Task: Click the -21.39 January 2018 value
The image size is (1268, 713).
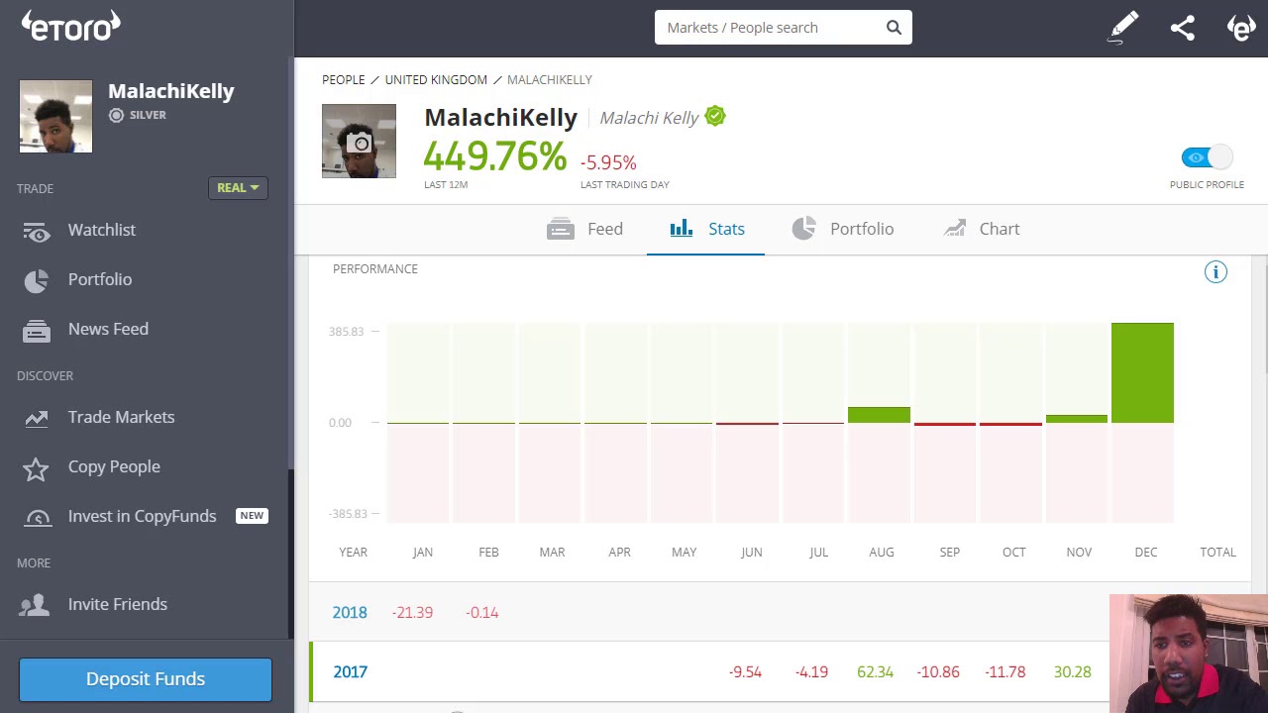Action: [x=412, y=613]
